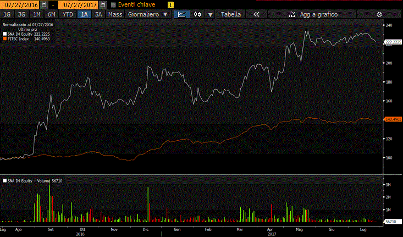Click the Mass range button
403x237 pixels.
coord(115,14)
